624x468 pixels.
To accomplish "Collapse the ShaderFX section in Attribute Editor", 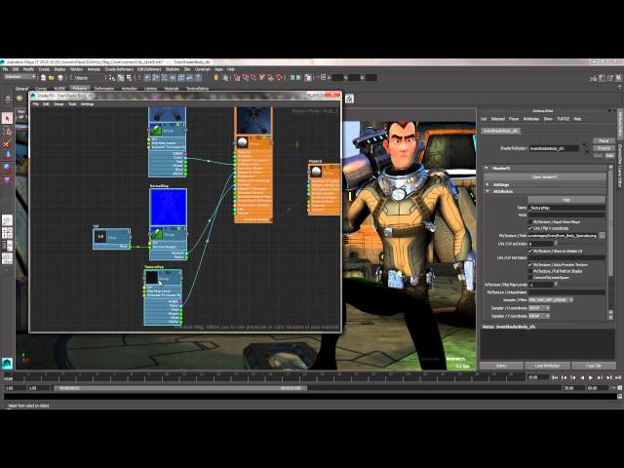I will [487, 168].
